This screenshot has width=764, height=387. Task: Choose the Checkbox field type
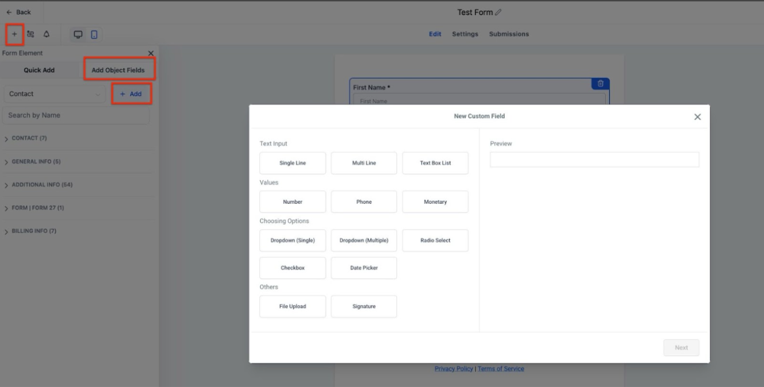pos(293,268)
